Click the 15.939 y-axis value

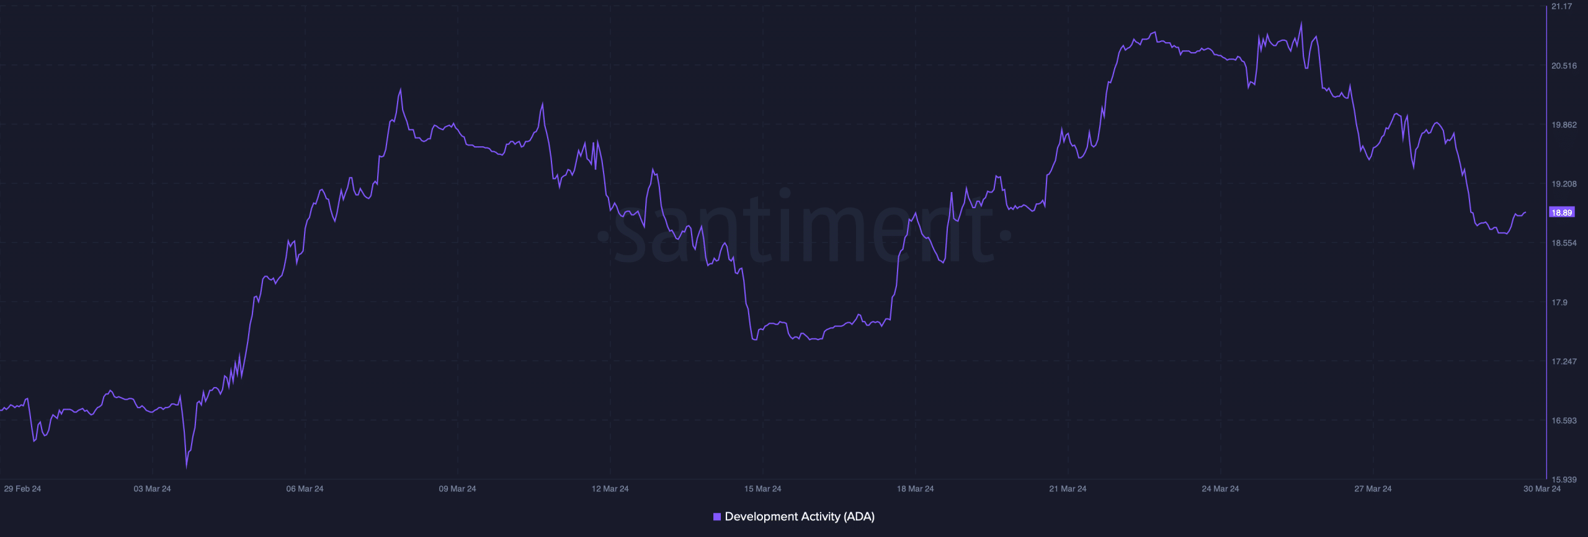pyautogui.click(x=1564, y=479)
